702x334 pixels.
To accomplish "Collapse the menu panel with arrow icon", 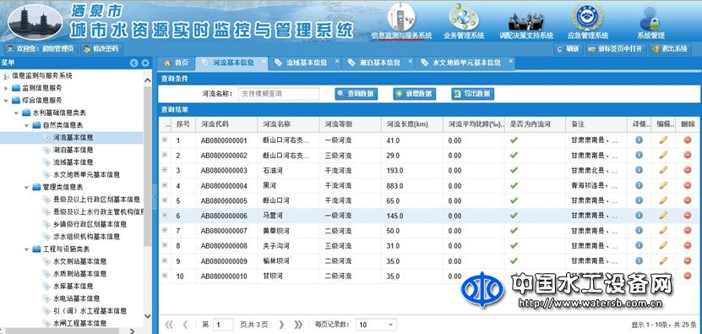I will pos(133,63).
